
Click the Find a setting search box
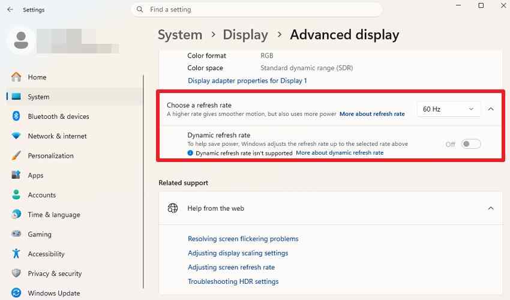(257, 10)
